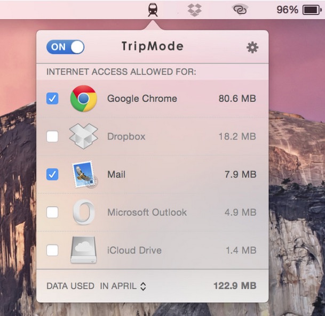Viewport: 325px width, 316px height.
Task: Click the 'Google Chrome' label
Action: (142, 99)
